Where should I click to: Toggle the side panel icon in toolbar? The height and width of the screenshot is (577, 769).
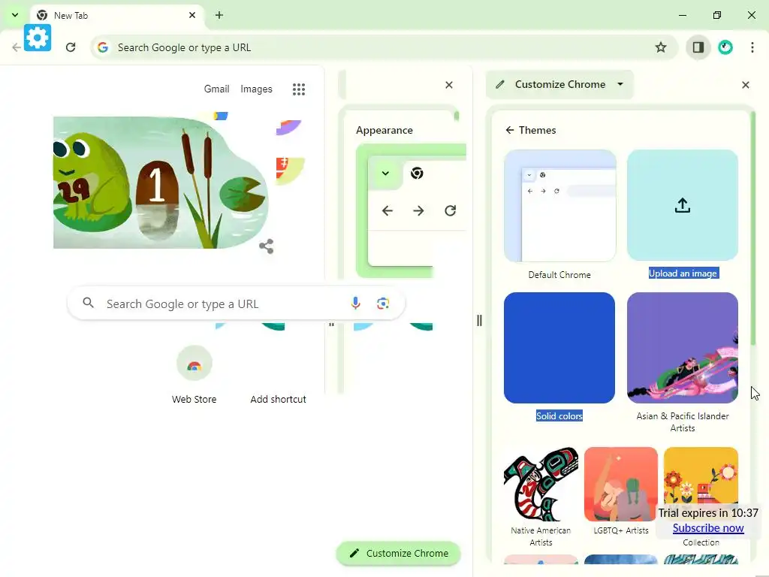pyautogui.click(x=698, y=47)
